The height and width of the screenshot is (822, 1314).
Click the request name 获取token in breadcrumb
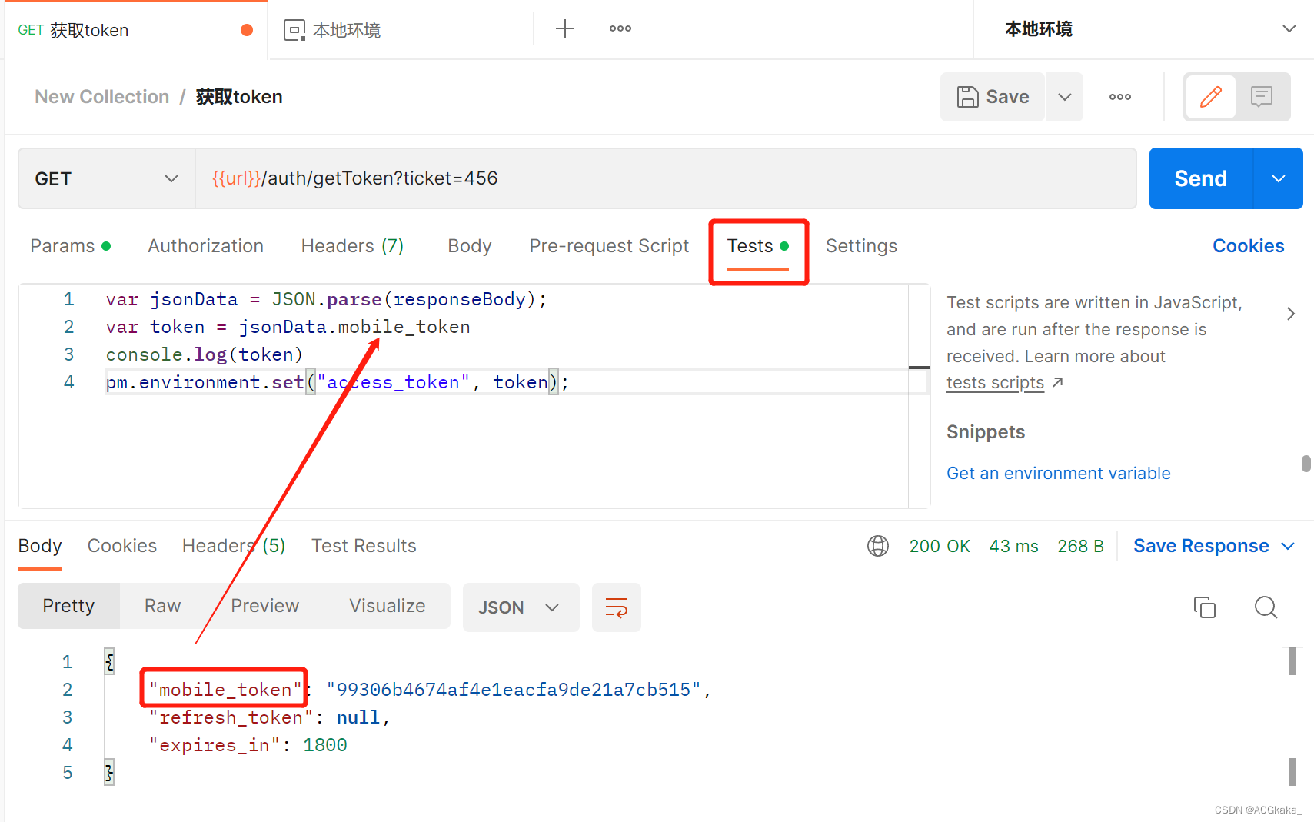click(239, 97)
